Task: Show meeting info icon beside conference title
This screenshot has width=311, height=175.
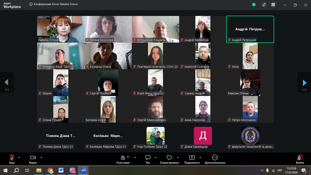Action: (x=31, y=4)
